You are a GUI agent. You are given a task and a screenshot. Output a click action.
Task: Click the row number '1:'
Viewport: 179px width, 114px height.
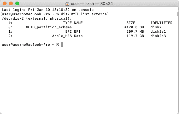pyautogui.click(x=11, y=31)
